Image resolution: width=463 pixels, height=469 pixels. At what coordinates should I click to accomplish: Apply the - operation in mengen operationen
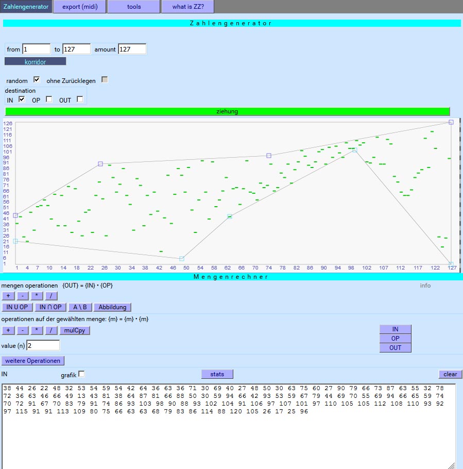(22, 296)
